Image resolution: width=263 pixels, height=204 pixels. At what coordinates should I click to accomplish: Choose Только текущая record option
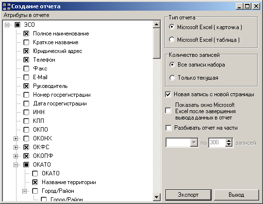[172, 78]
